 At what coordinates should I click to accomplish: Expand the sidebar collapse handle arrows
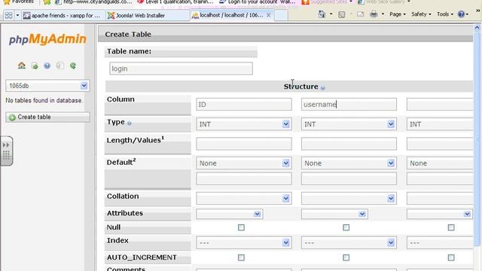(6, 145)
